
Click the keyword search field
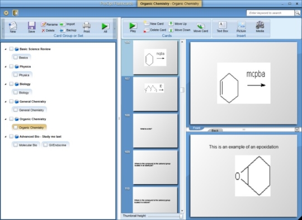(x=270, y=13)
